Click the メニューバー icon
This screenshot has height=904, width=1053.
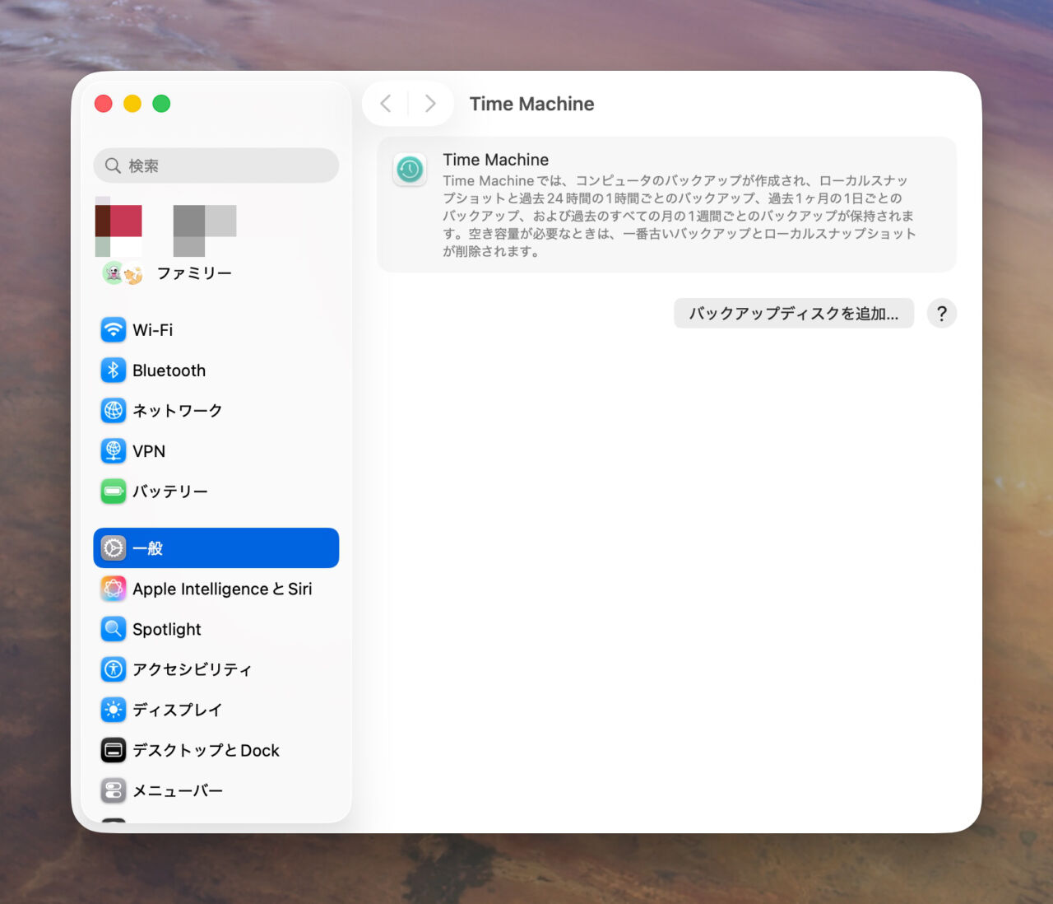click(114, 790)
